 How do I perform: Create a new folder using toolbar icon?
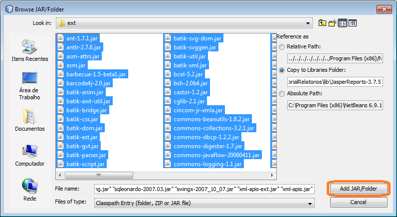[x=333, y=23]
